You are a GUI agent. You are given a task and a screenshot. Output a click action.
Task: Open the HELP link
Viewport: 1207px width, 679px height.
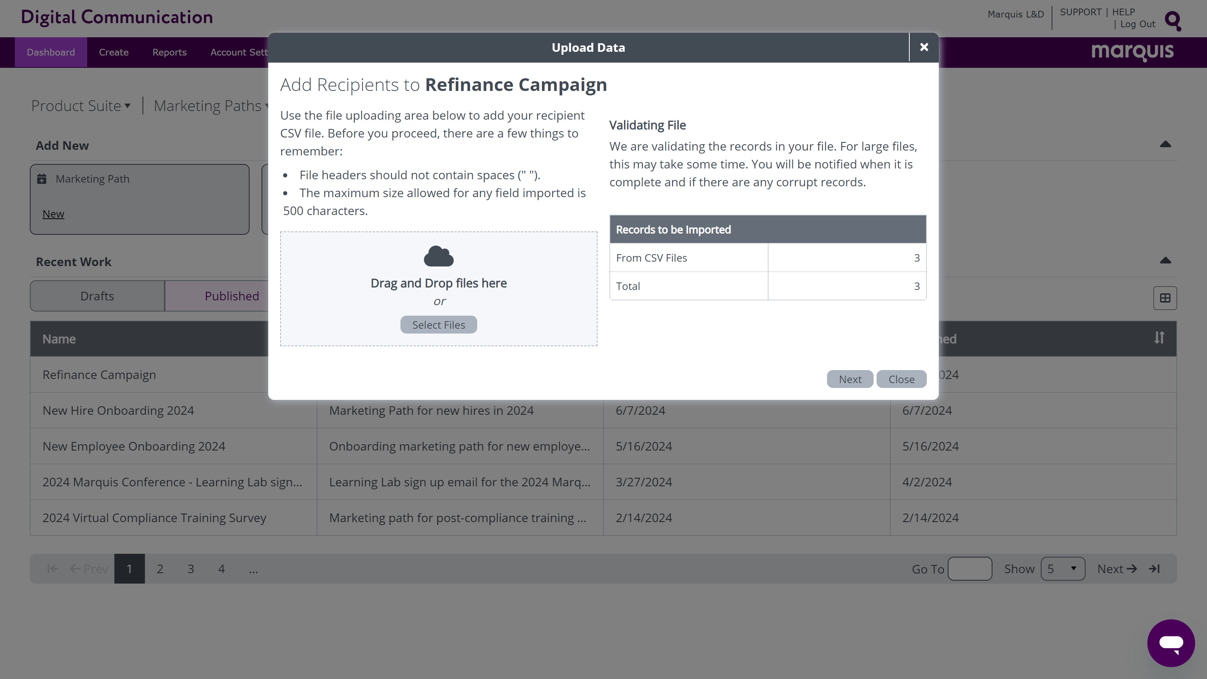(1124, 12)
